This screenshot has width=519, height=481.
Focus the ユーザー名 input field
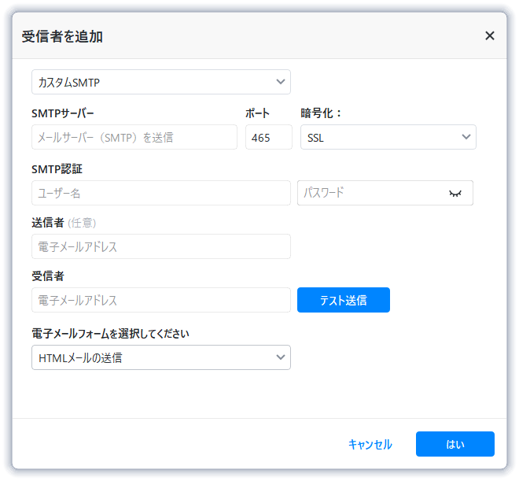[161, 193]
